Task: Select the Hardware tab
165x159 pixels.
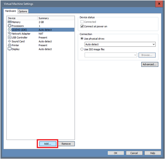Action: point(10,11)
